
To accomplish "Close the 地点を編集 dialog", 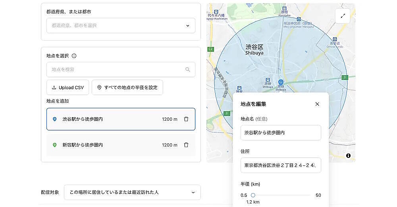I will pos(317,104).
